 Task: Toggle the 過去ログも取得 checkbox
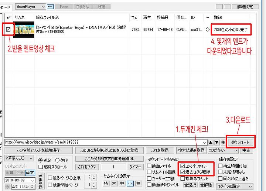click(x=183, y=172)
